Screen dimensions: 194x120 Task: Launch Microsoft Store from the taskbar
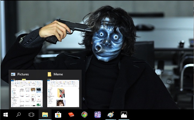tap(58, 115)
